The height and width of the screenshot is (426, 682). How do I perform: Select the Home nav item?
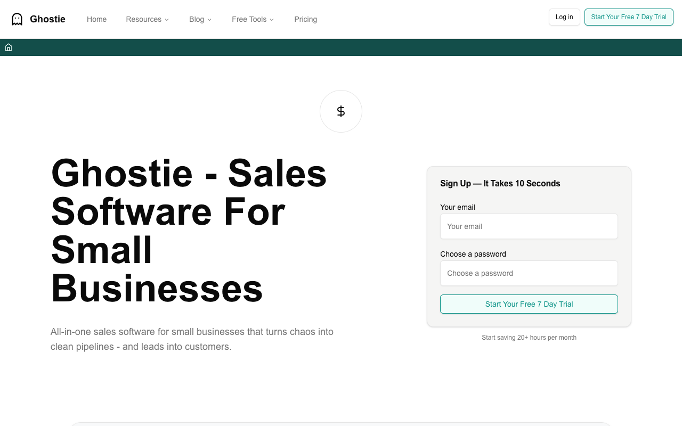pos(96,19)
